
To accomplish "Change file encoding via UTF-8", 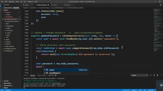I will tap(140, 90).
